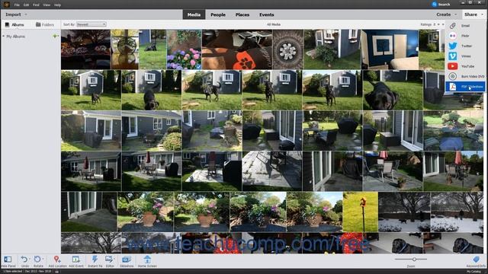Open the Import dropdown
488x274 pixels.
[16, 14]
